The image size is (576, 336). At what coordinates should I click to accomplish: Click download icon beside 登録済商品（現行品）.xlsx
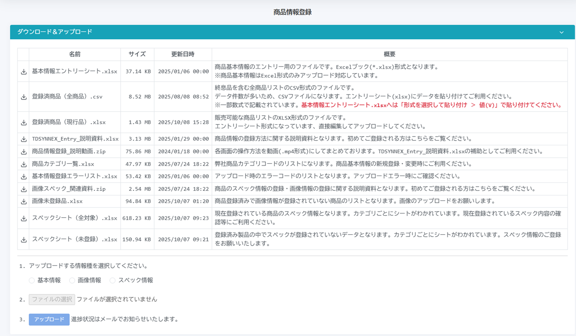pos(24,123)
